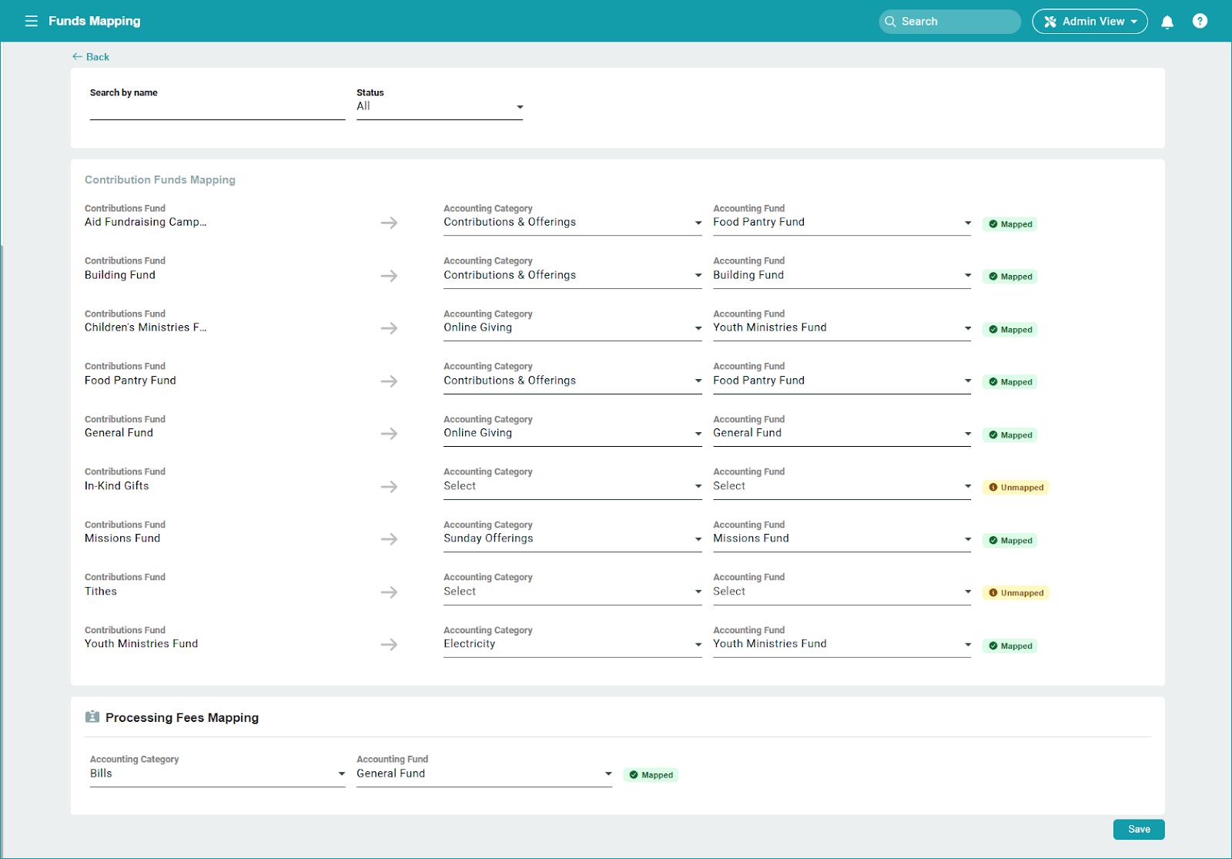Viewport: 1232px width, 859px height.
Task: Change Accounting Category for Youth Ministries Fund
Action: pos(571,645)
